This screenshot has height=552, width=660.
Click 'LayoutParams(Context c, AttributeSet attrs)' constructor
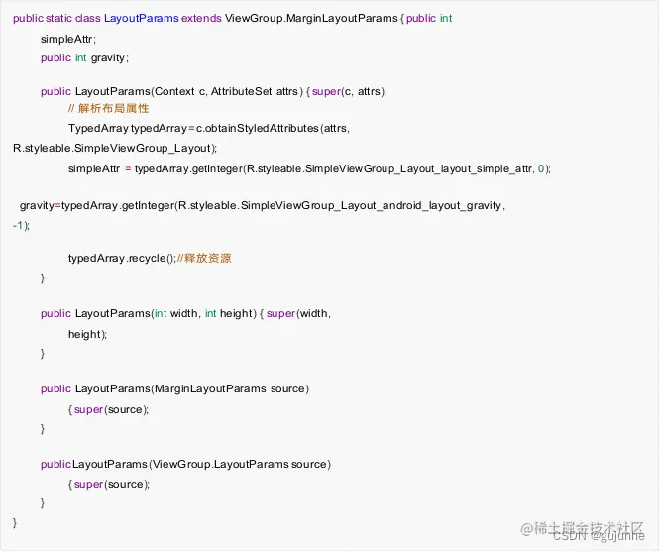pos(189,91)
